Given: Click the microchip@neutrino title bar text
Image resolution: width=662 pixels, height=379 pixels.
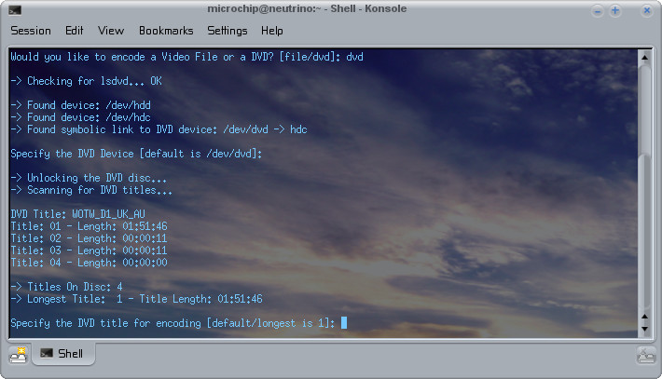Looking at the screenshot, I should (x=307, y=9).
